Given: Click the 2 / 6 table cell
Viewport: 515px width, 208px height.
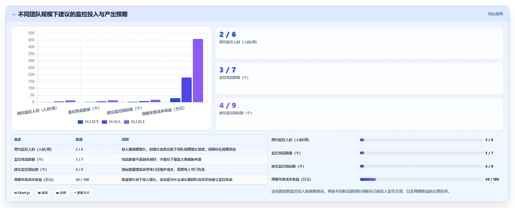Looking at the screenshot, I should tap(79, 149).
